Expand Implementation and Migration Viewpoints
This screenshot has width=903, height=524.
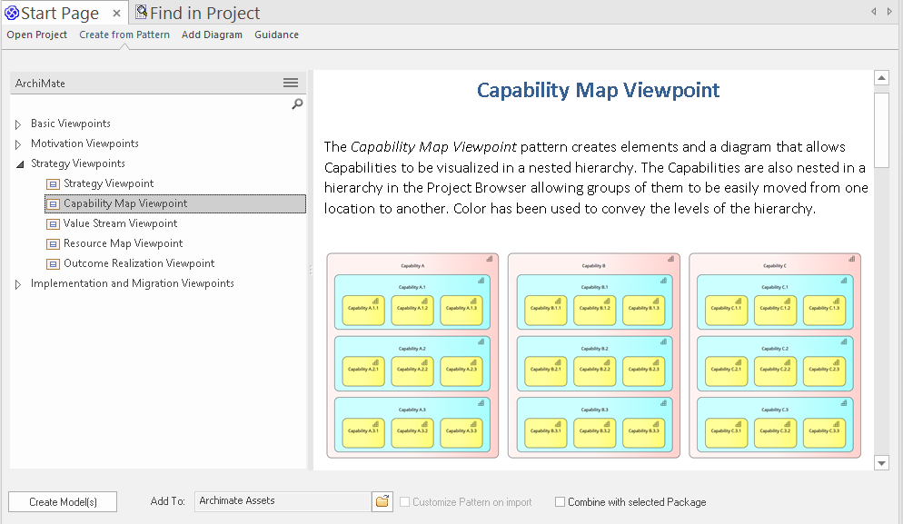coord(18,284)
